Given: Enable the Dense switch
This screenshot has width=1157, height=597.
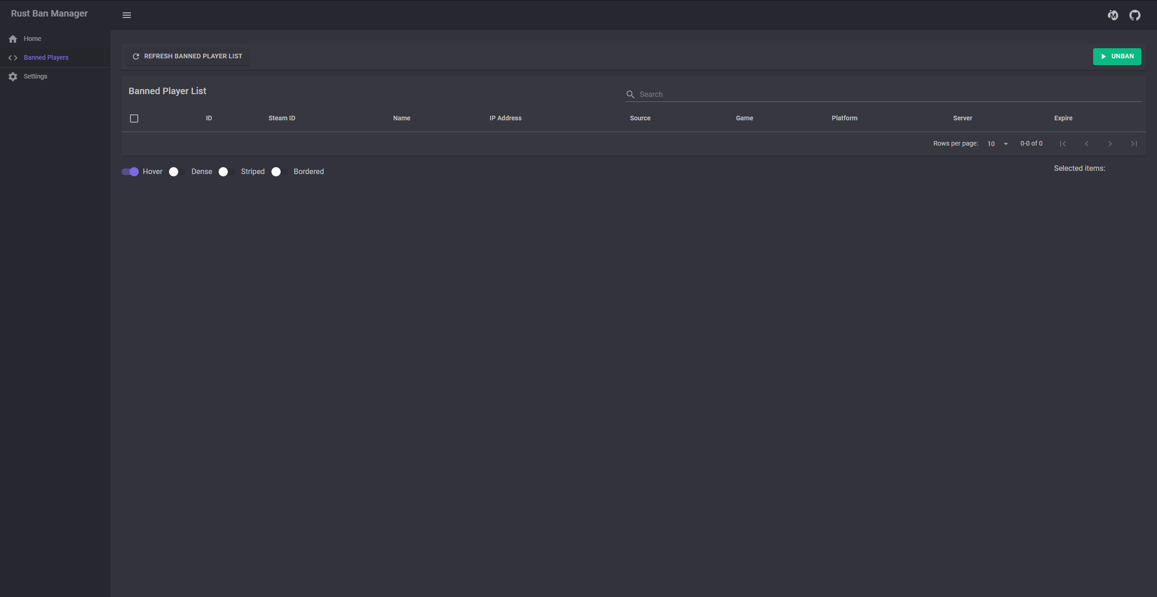Looking at the screenshot, I should click(178, 172).
